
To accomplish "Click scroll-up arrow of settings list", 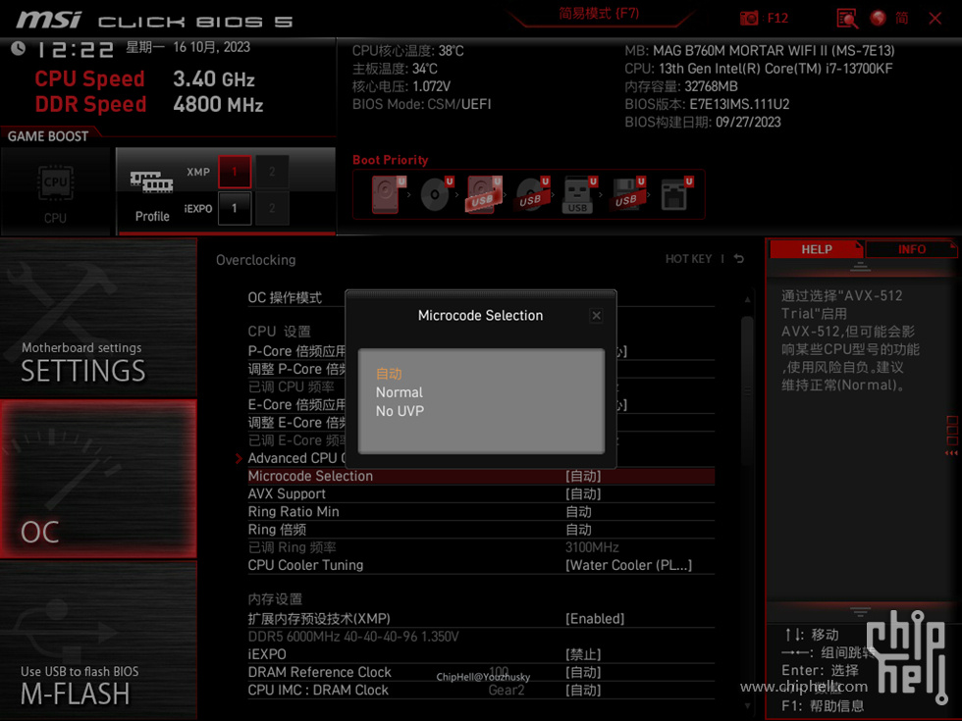I will click(x=747, y=299).
